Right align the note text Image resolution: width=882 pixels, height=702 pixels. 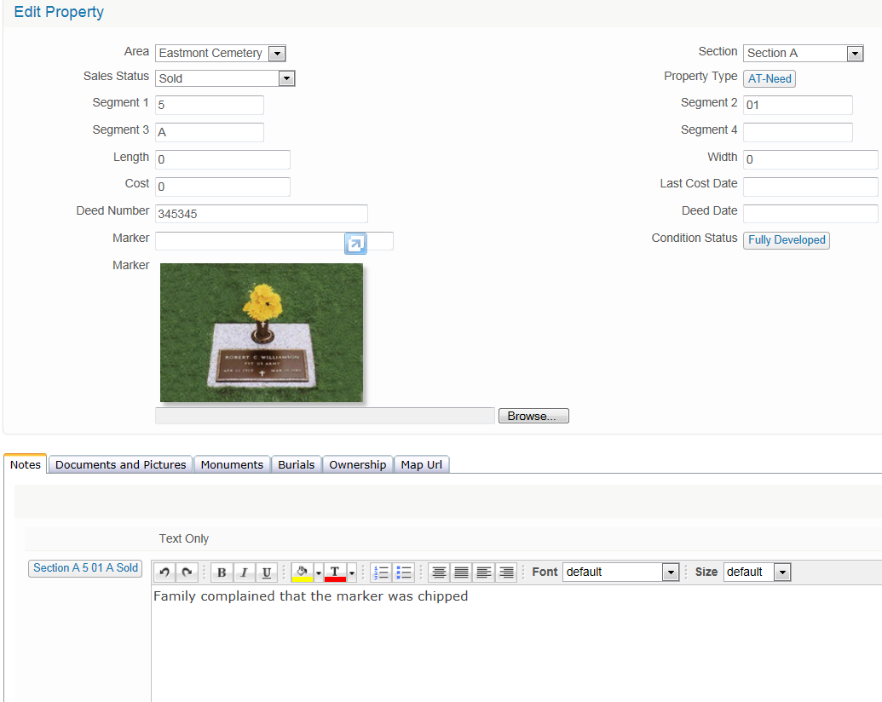click(x=506, y=573)
